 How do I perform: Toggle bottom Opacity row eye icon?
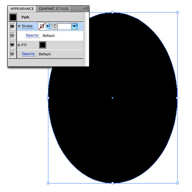(x=12, y=54)
